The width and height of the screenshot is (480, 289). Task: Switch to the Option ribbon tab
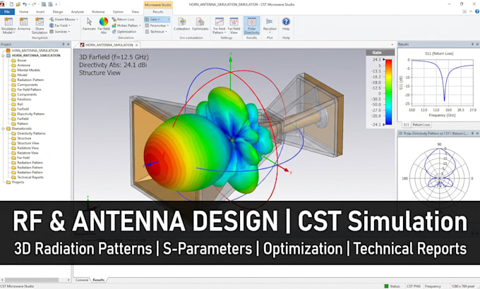tap(118, 11)
